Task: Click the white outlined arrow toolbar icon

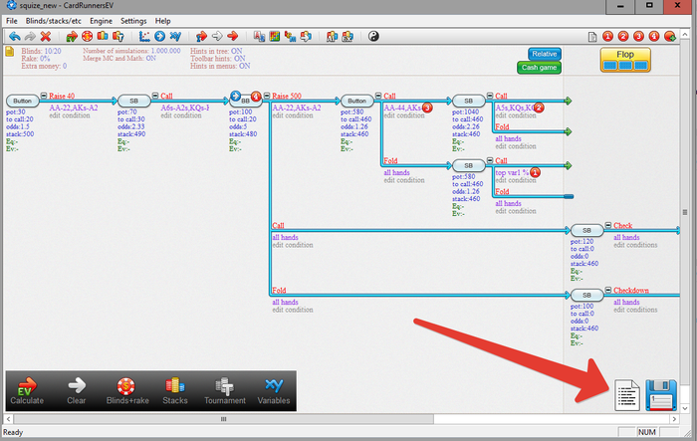Action: [217, 37]
